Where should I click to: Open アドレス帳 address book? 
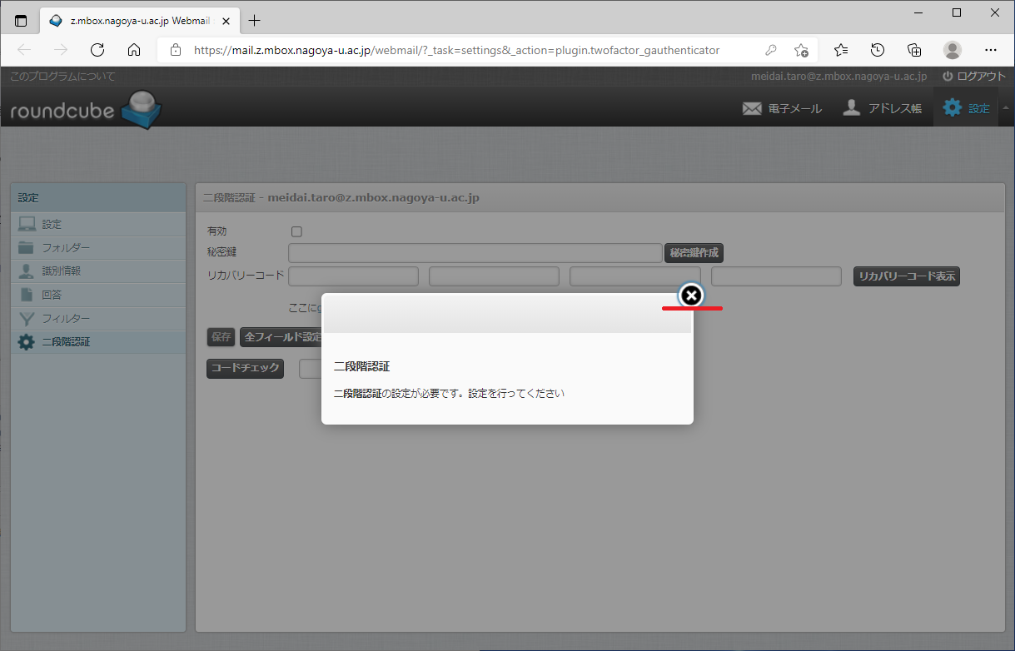click(x=882, y=108)
